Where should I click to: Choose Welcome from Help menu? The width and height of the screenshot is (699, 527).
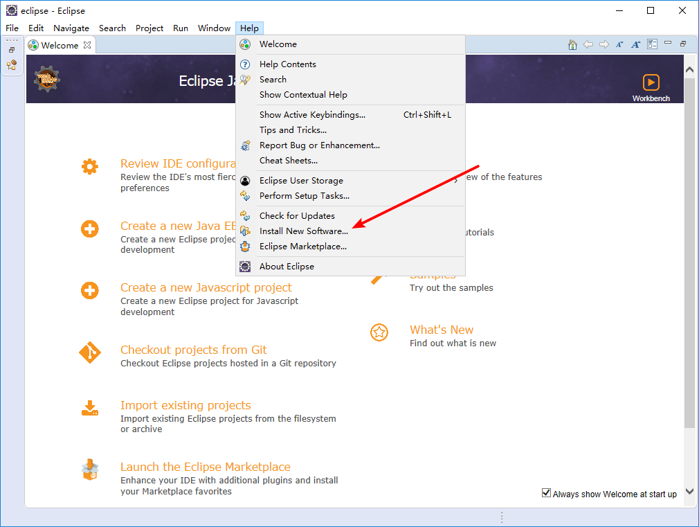(x=350, y=44)
